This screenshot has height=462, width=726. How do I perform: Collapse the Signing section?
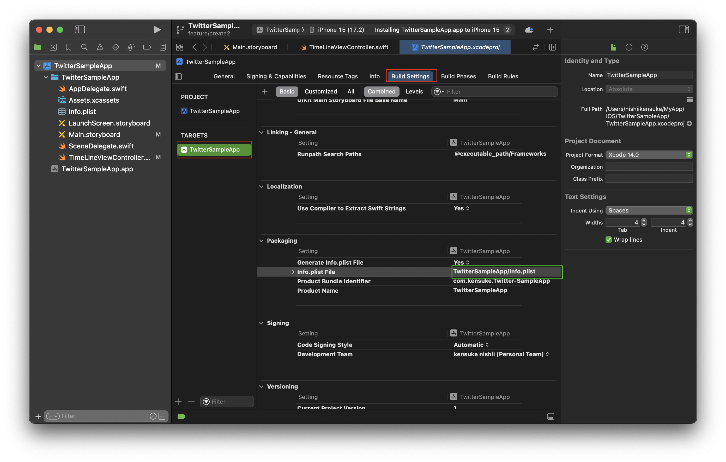[261, 323]
